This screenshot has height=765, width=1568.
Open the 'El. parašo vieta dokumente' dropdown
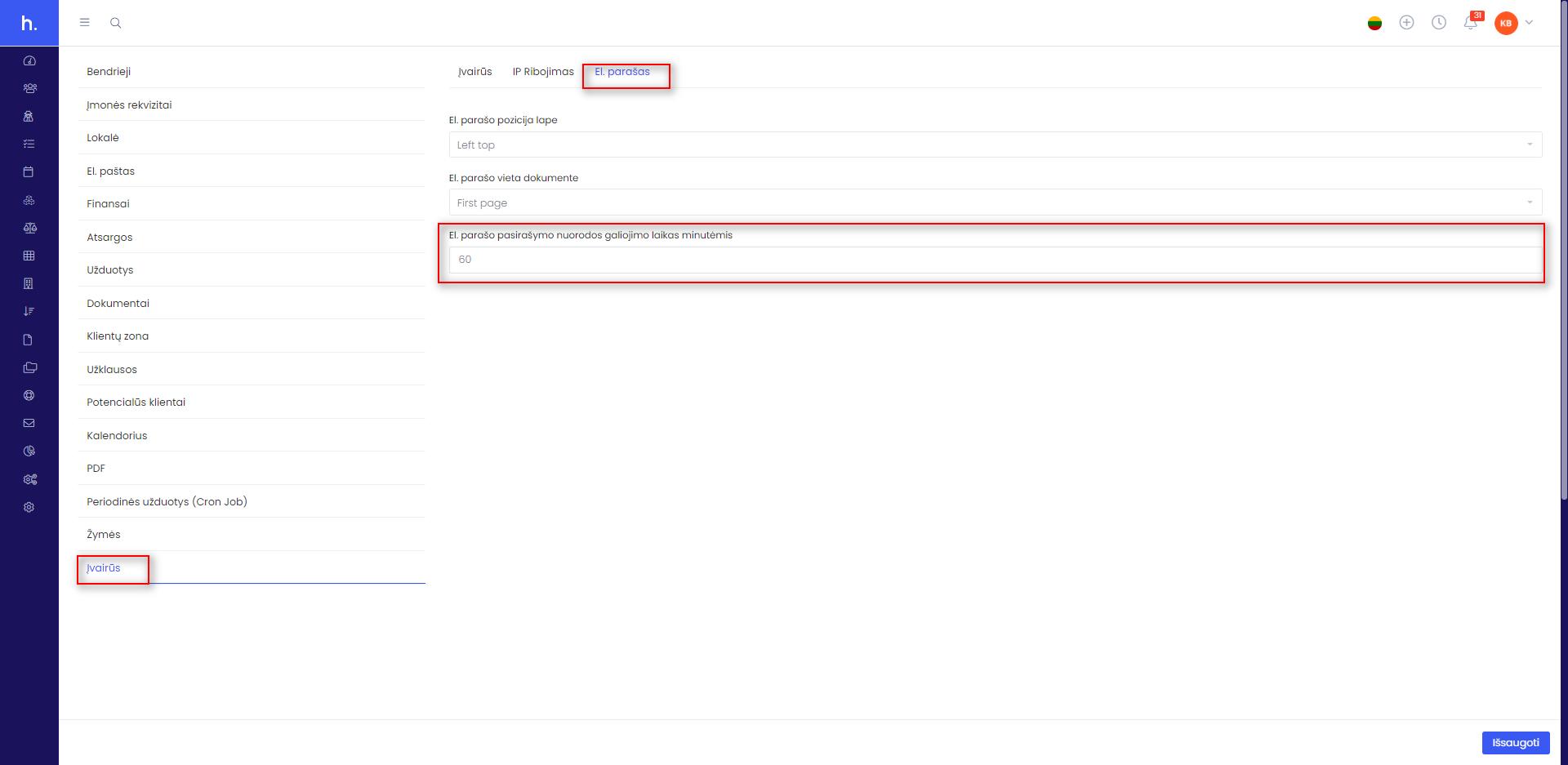(995, 202)
